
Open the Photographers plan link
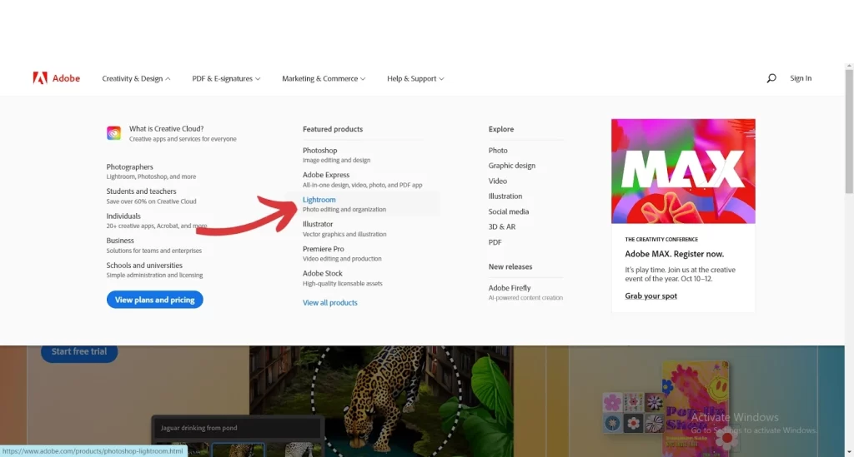[x=129, y=166]
